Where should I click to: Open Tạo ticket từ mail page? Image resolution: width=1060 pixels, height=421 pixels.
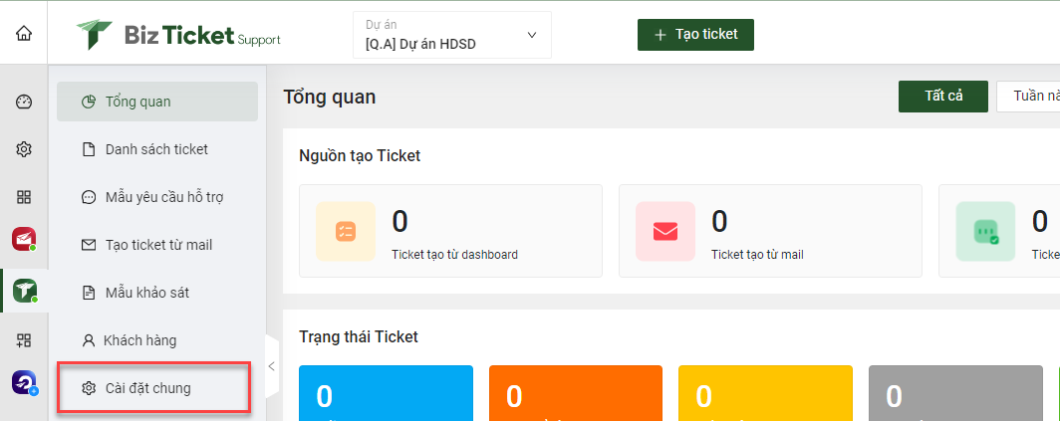157,245
